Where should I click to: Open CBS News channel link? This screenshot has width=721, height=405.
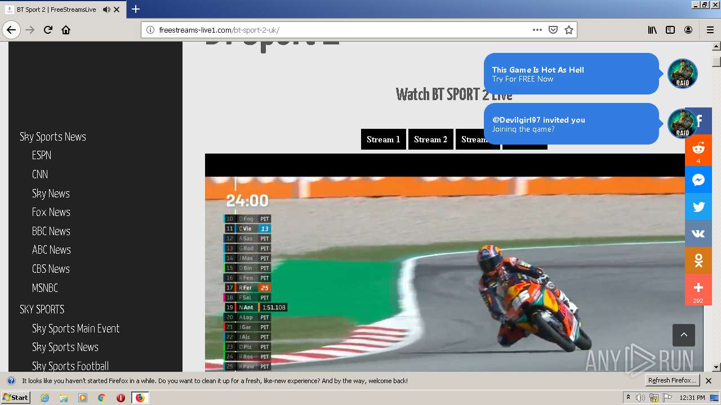point(51,269)
